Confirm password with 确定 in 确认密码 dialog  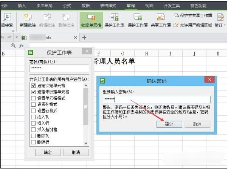point(169,124)
